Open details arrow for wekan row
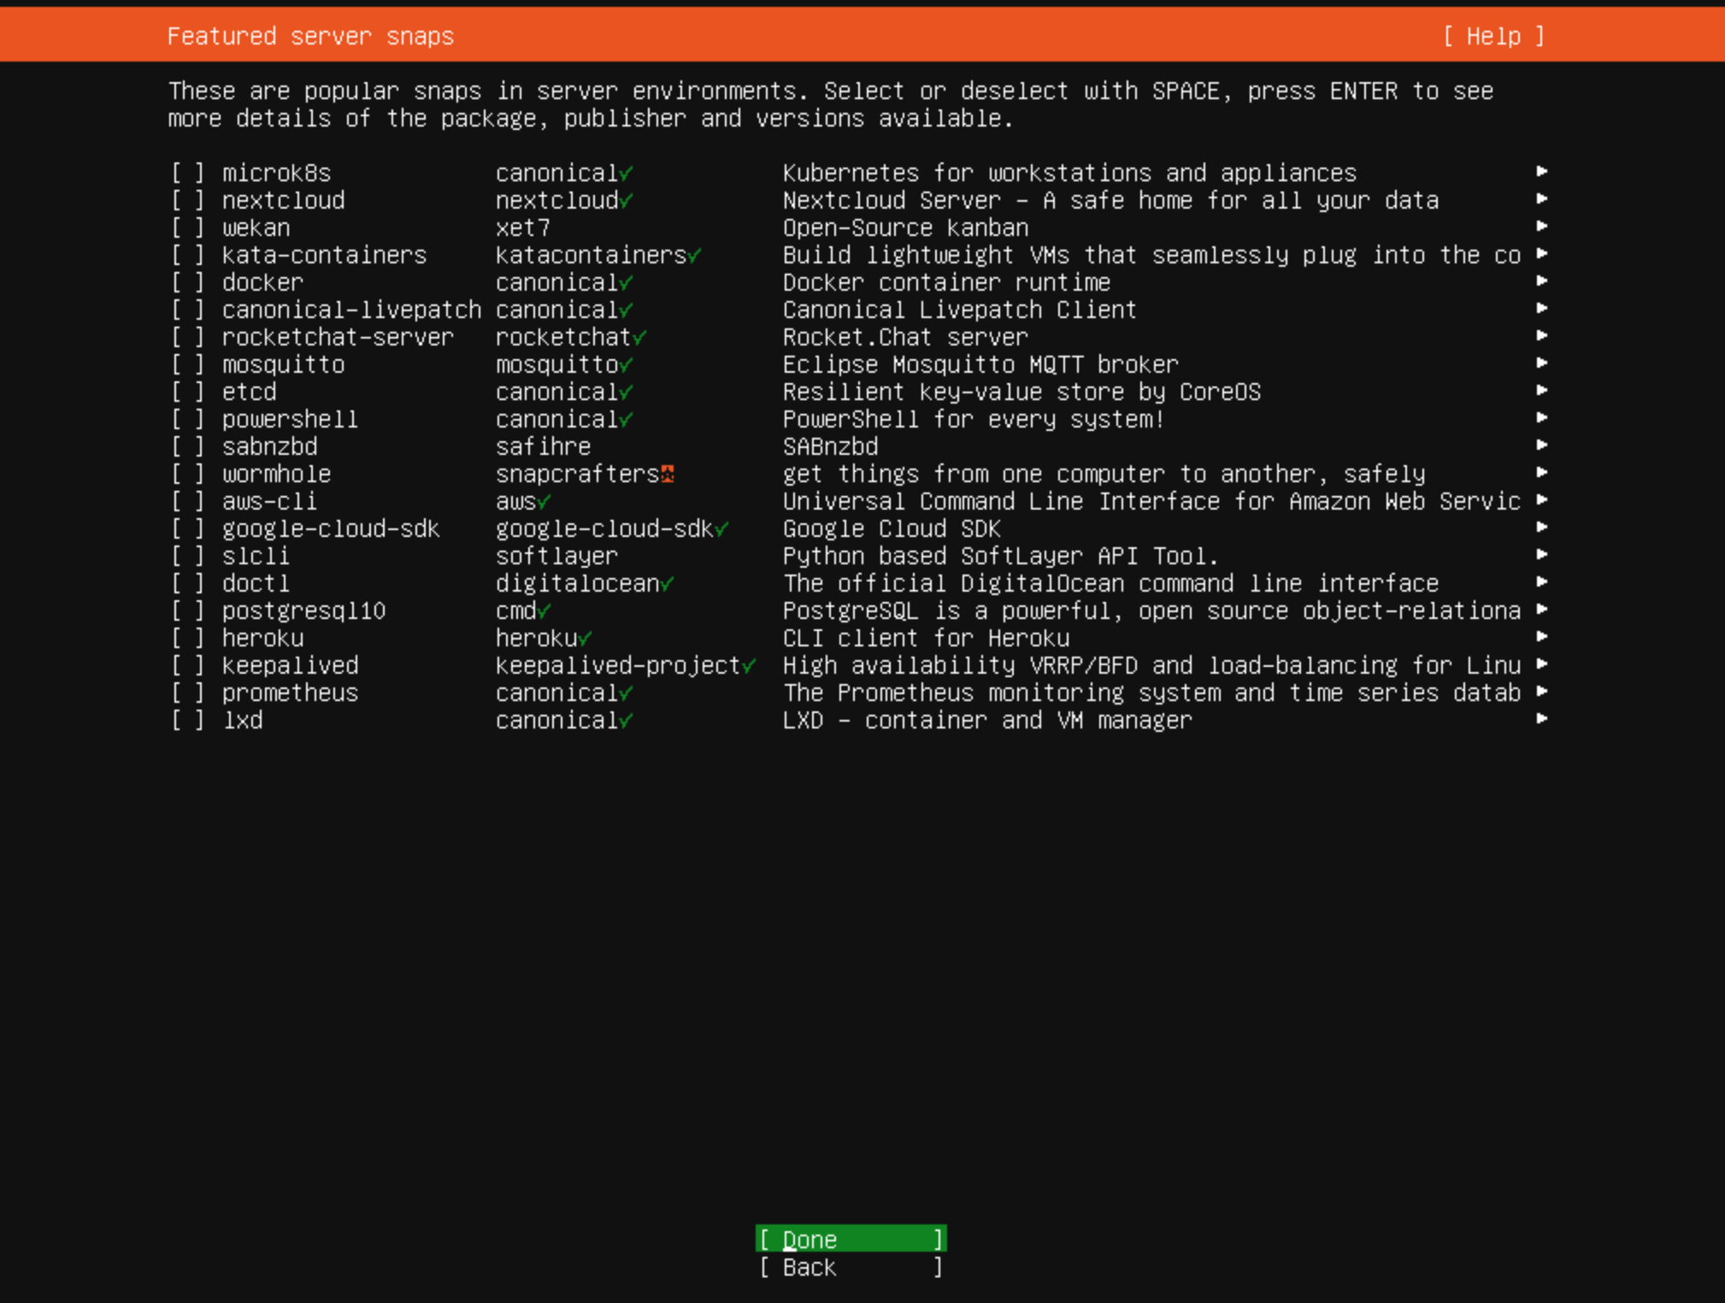Screen dimensions: 1725x1303 (1541, 227)
